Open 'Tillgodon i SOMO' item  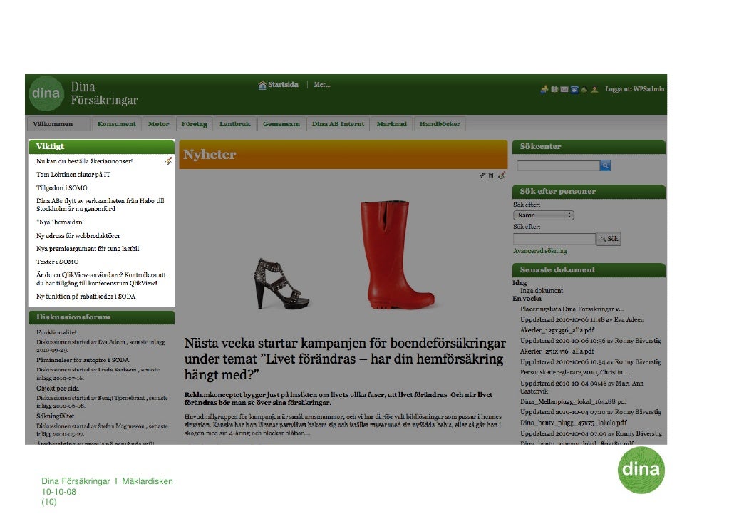click(x=62, y=187)
